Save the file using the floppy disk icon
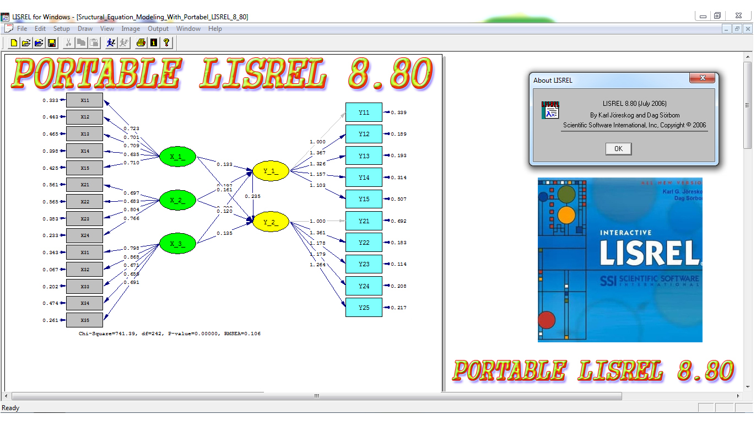The width and height of the screenshot is (756, 430). pyautogui.click(x=51, y=42)
